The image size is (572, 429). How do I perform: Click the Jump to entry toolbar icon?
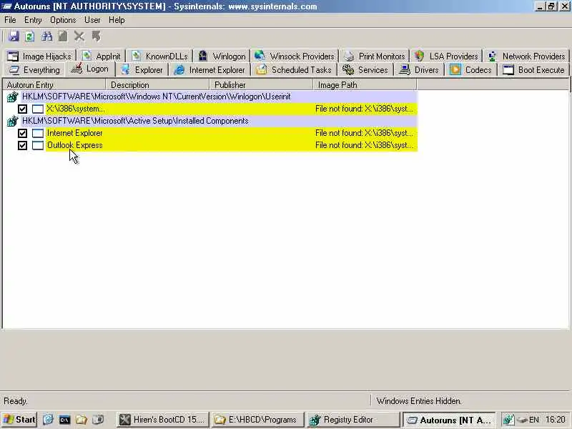click(x=97, y=36)
